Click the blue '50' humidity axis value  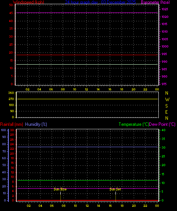(4, 165)
